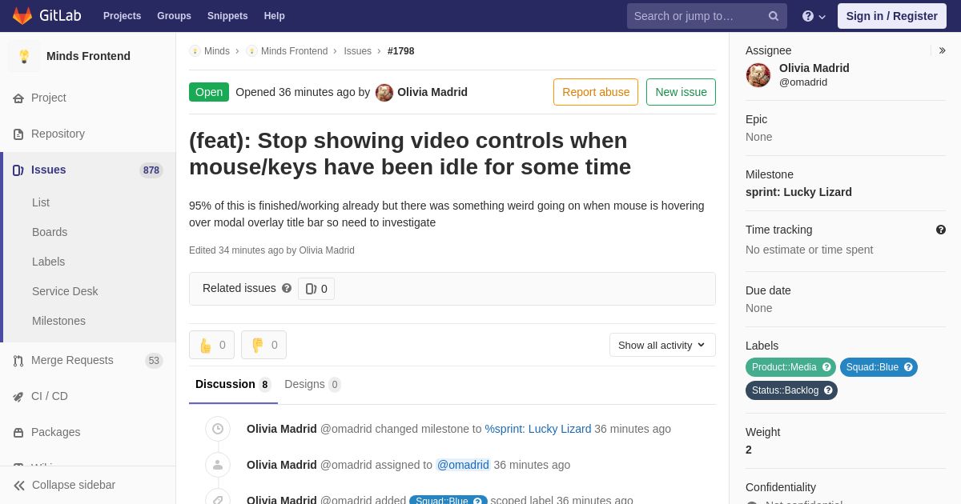Switch to the Designs tab

pyautogui.click(x=312, y=384)
